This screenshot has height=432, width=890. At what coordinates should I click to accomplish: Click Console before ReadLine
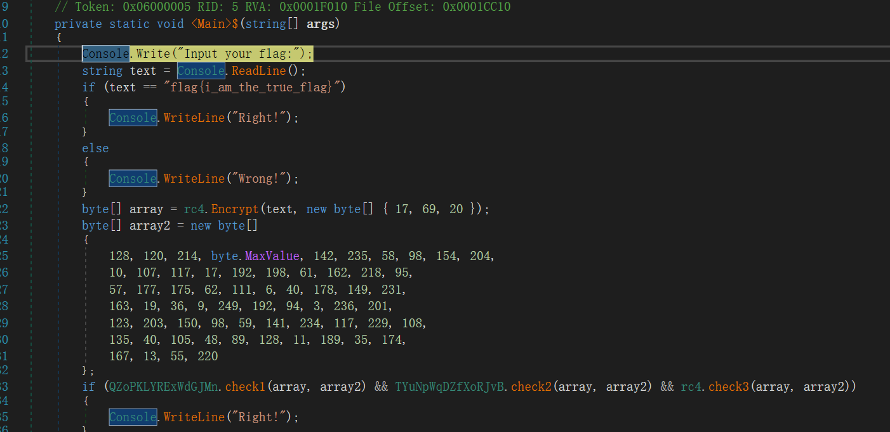201,71
